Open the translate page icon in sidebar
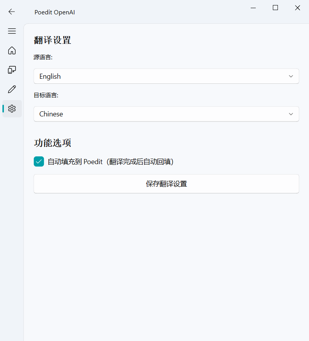The image size is (309, 341). click(12, 70)
